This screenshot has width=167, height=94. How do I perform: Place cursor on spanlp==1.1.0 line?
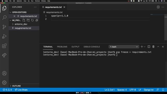pyautogui.click(x=60, y=16)
